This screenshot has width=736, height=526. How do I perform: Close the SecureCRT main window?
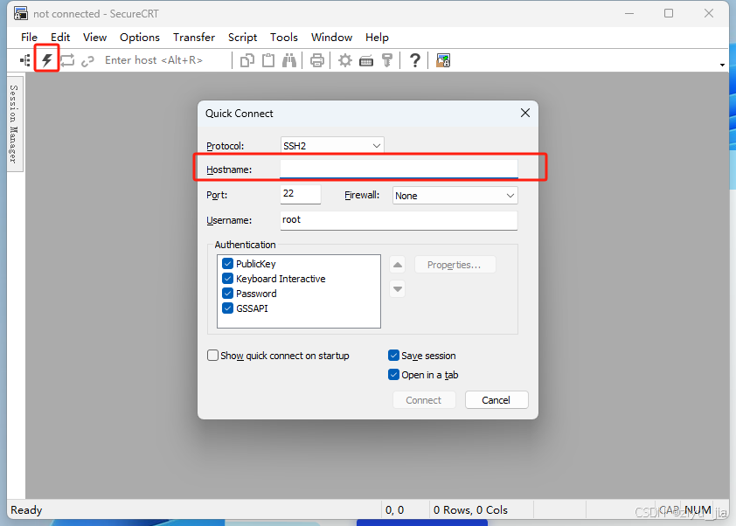pyautogui.click(x=709, y=14)
